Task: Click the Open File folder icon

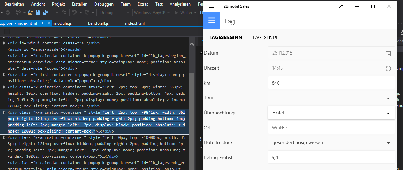Action: [30, 13]
